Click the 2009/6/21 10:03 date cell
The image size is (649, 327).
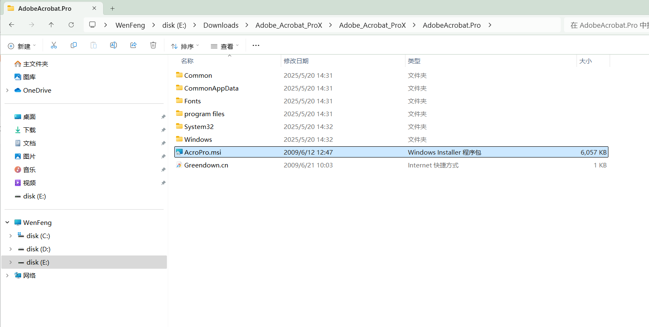coord(308,165)
